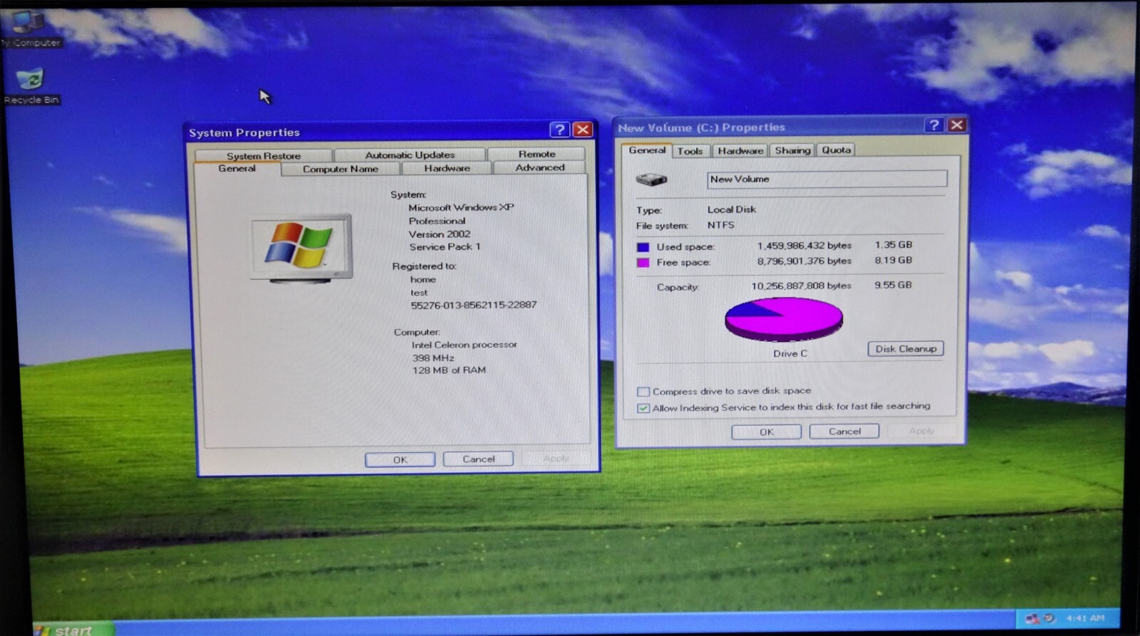Click the help button in New Volume Properties

click(x=933, y=125)
